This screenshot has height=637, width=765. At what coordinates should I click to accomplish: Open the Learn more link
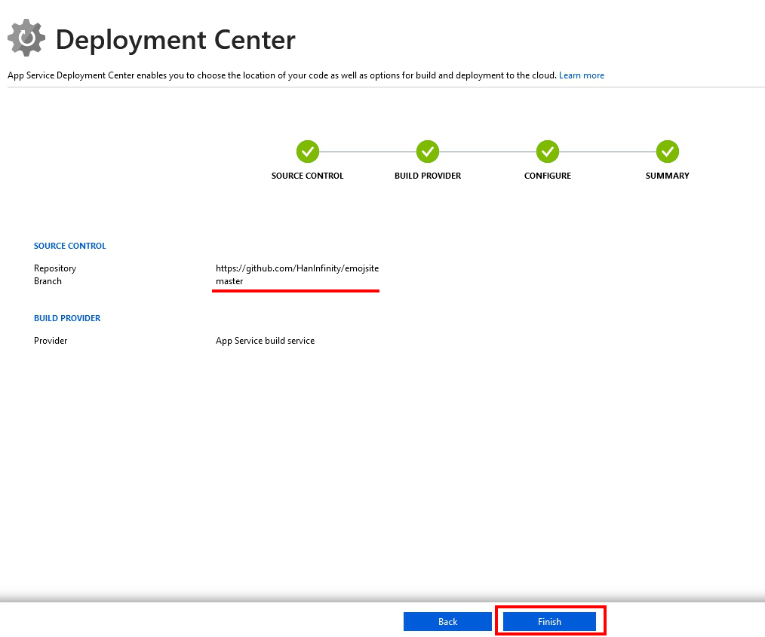pos(582,75)
